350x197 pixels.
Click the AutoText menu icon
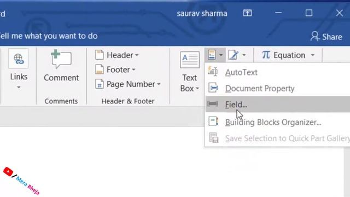(213, 72)
